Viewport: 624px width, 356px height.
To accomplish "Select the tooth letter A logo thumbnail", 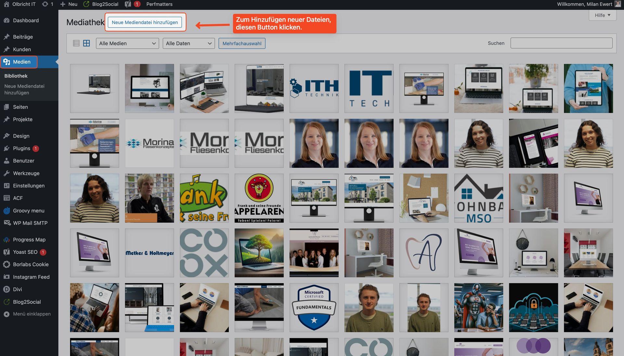I will coord(424,253).
